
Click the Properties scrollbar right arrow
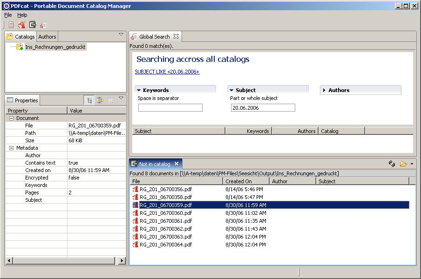coord(122,260)
